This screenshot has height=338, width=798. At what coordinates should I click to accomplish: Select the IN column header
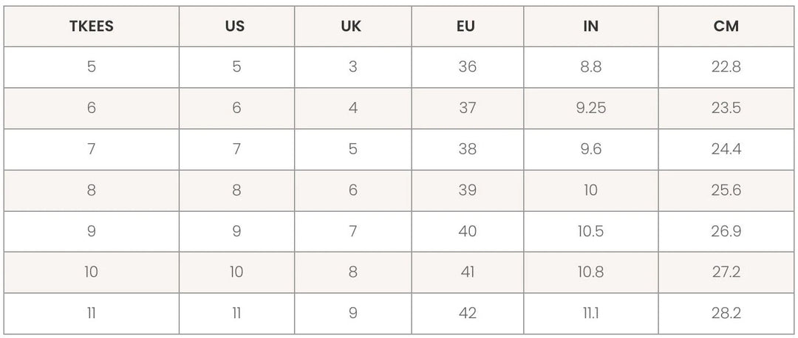(590, 27)
